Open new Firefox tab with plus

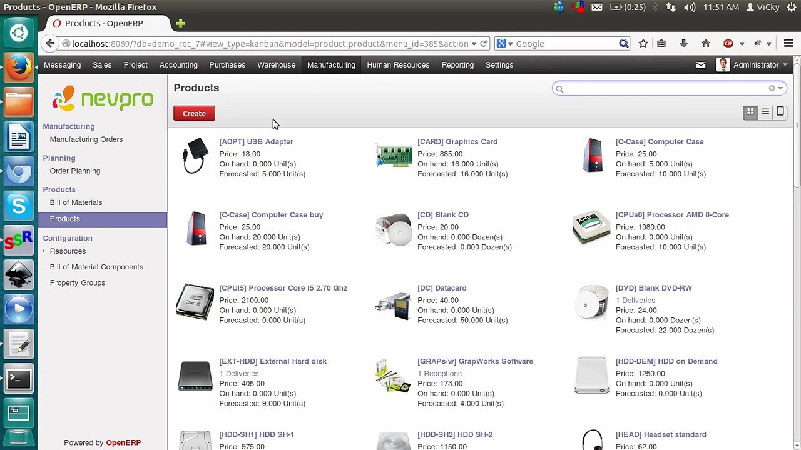[x=180, y=24]
